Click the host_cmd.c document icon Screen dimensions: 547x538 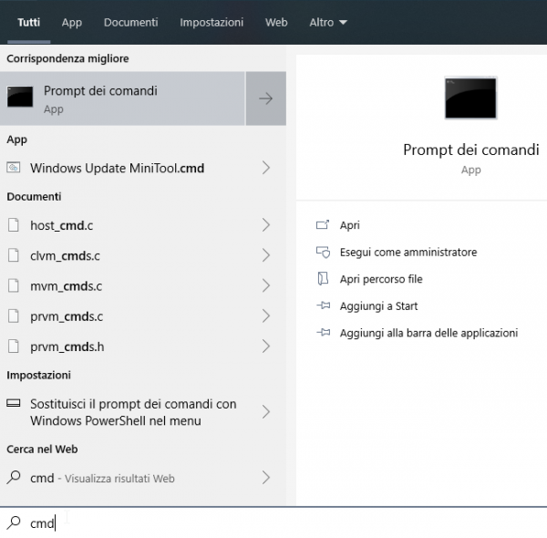click(14, 225)
